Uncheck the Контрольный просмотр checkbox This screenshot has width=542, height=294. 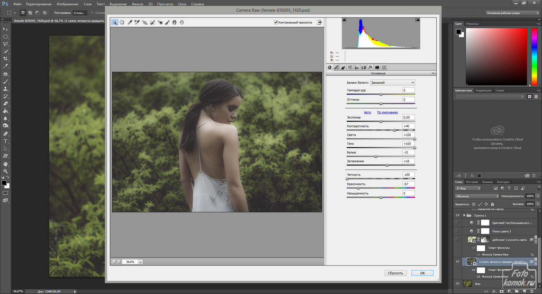276,22
